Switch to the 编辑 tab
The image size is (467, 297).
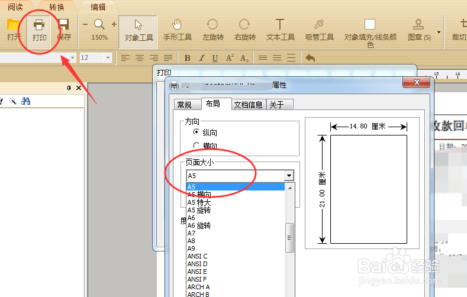click(98, 7)
